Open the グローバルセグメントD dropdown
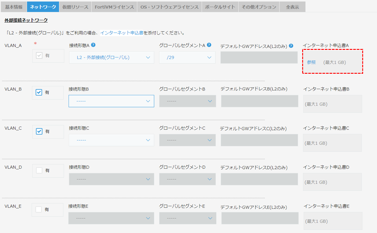 click(x=187, y=179)
